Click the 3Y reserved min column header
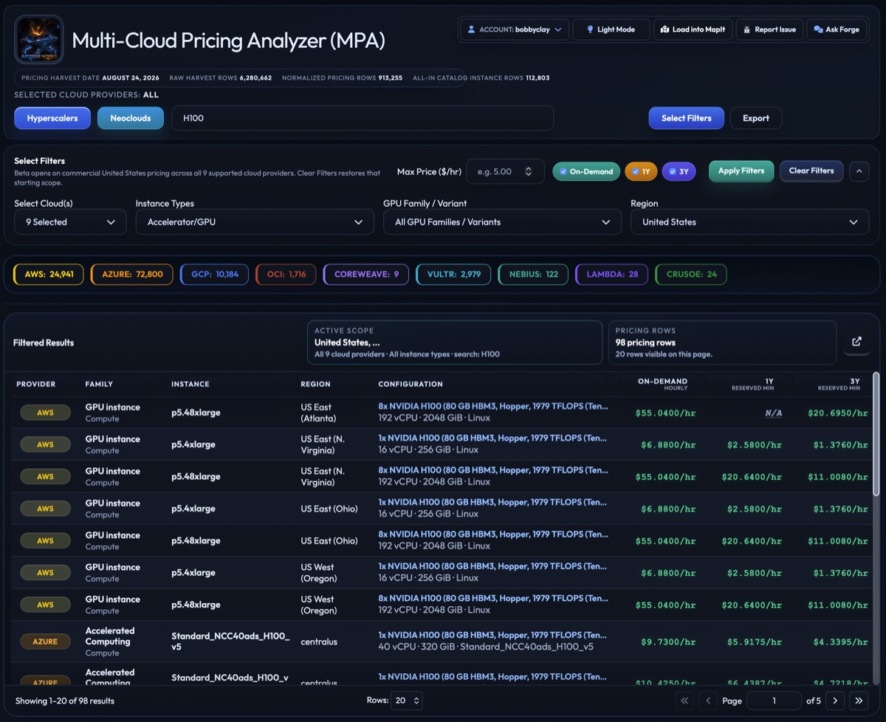The width and height of the screenshot is (886, 722). (x=839, y=384)
